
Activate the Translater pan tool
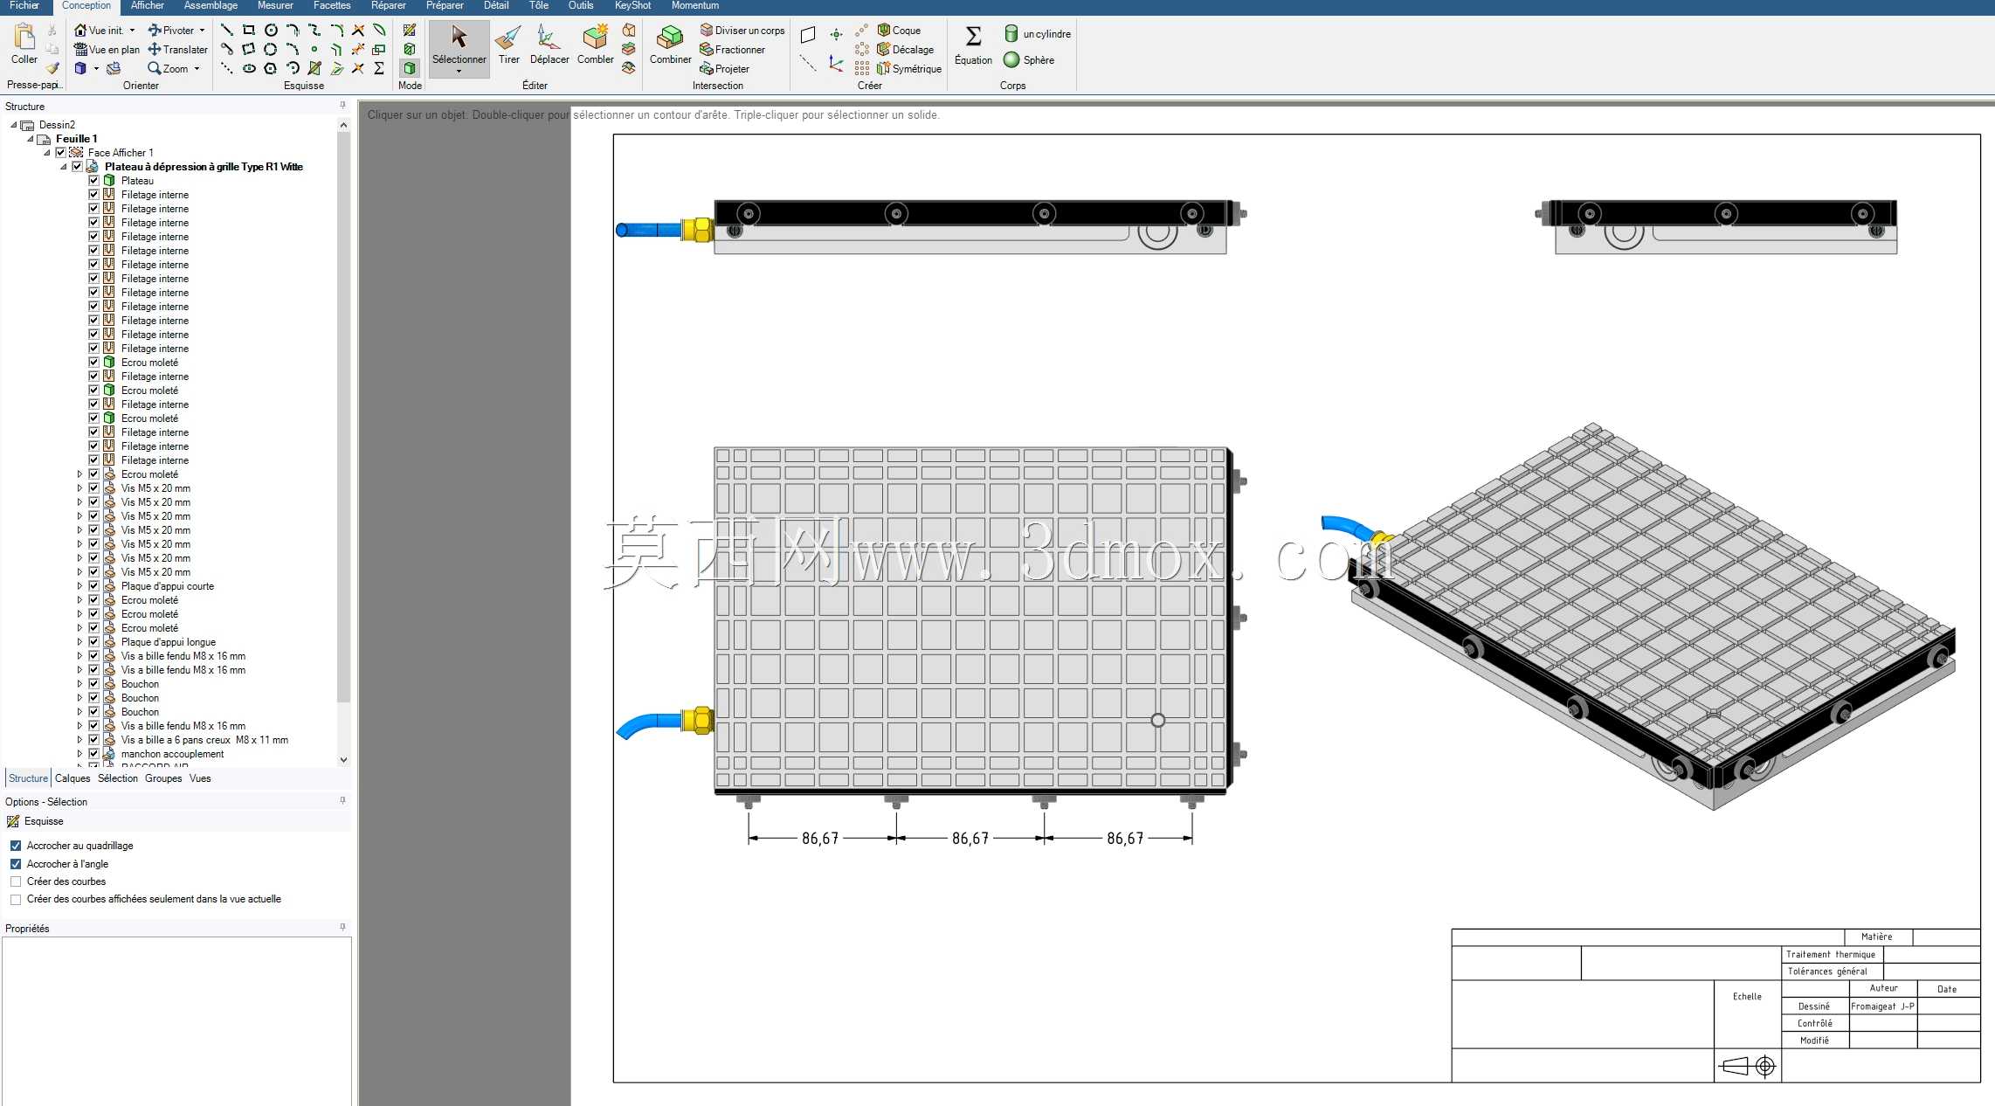[x=178, y=50]
